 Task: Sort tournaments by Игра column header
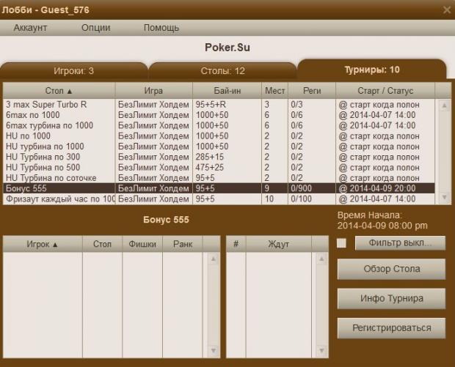(x=154, y=91)
